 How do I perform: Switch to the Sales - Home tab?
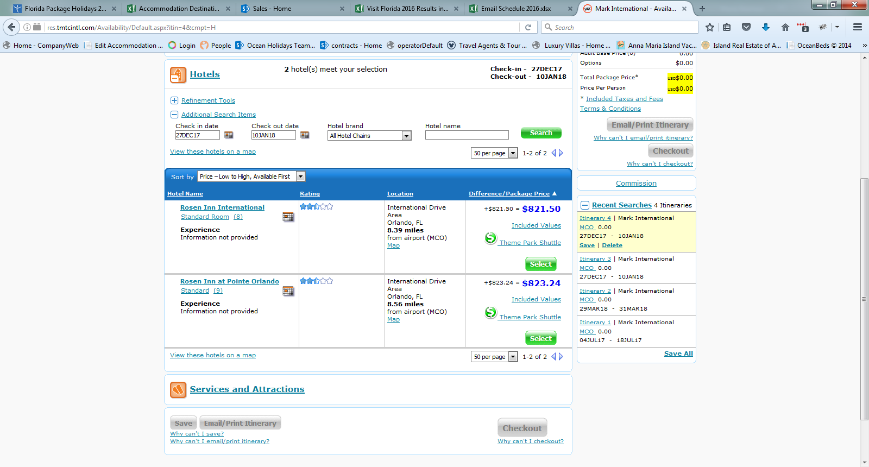click(x=293, y=9)
